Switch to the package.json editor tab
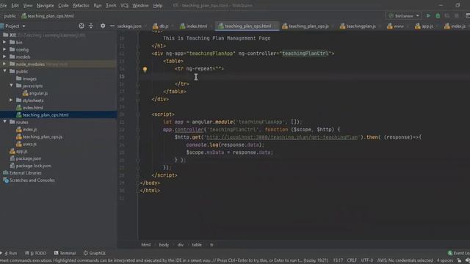Image resolution: width=470 pixels, height=264 pixels. [x=129, y=26]
